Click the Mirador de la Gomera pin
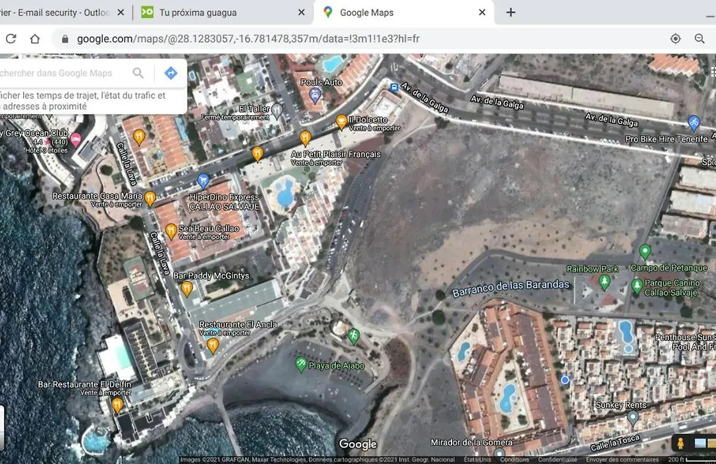This screenshot has width=716, height=464. tap(500, 454)
